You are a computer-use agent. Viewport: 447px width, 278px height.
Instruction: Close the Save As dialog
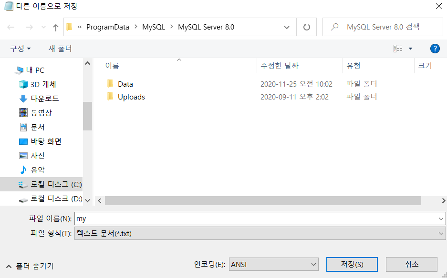click(x=439, y=6)
